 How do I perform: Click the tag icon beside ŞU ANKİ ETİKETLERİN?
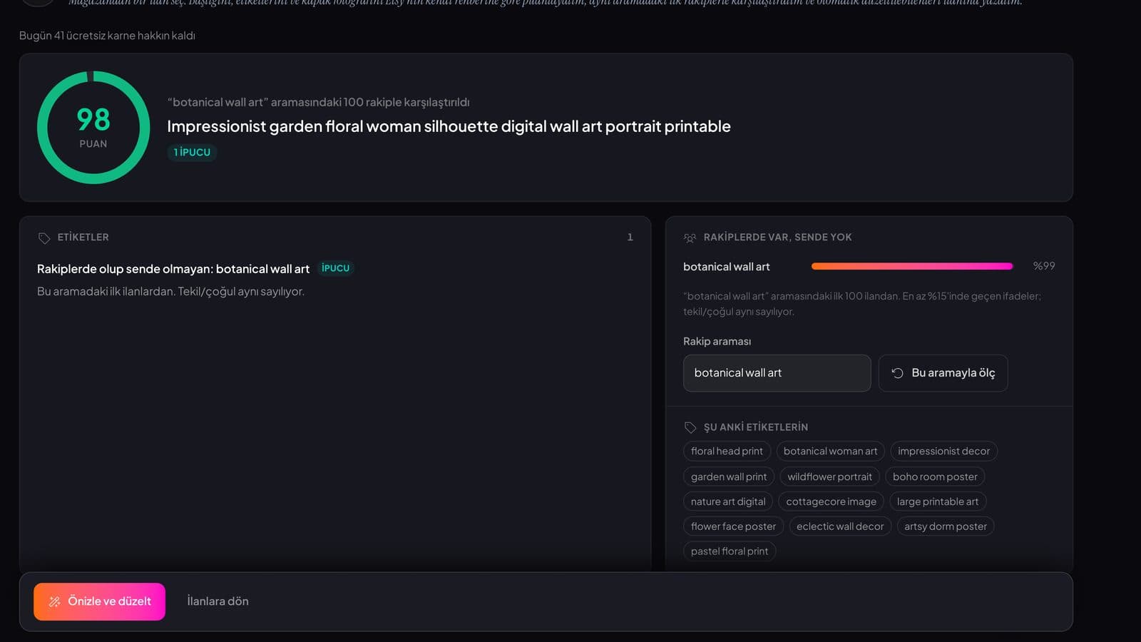[x=690, y=427]
